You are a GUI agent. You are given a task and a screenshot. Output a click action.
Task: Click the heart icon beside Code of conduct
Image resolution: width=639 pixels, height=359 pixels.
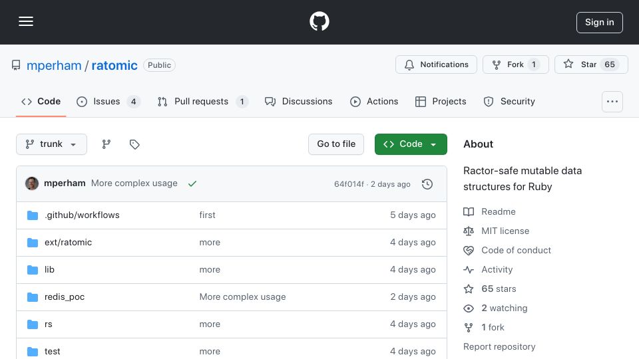pos(469,251)
